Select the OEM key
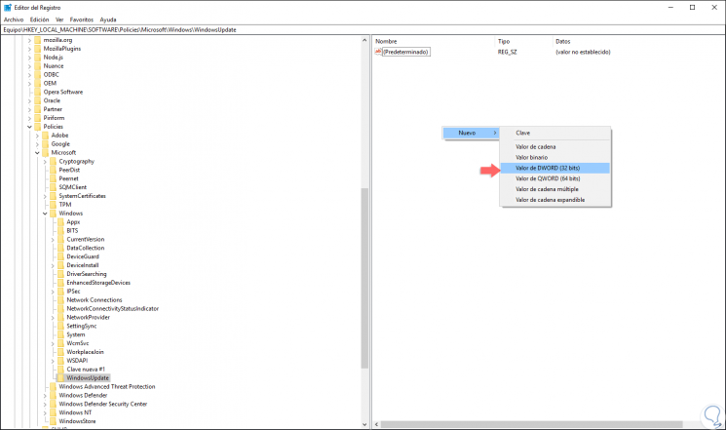 click(50, 84)
